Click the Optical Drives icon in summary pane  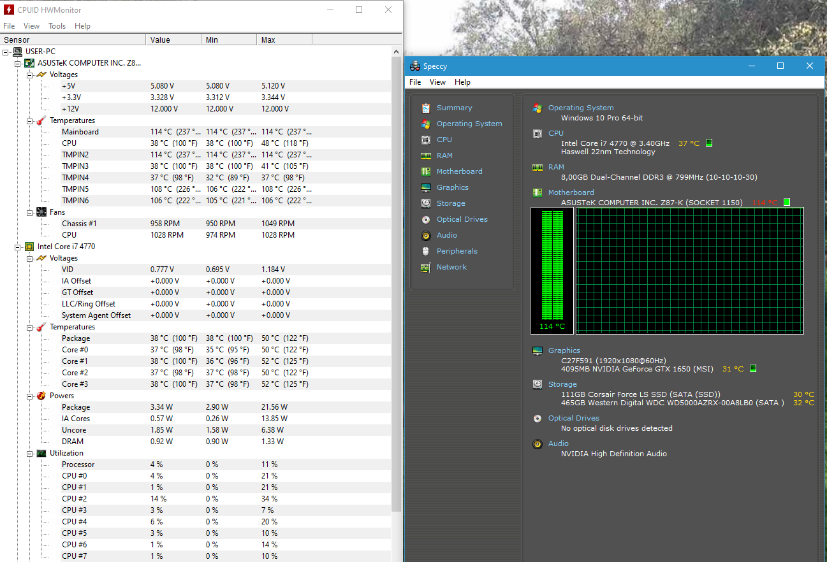538,419
